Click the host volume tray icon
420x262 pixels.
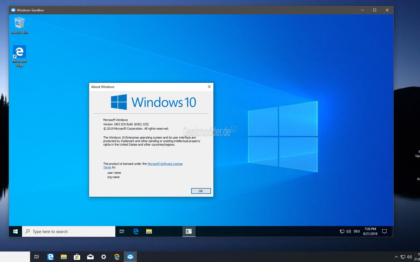point(409,257)
